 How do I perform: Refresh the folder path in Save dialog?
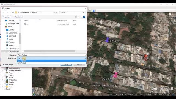click(57, 13)
